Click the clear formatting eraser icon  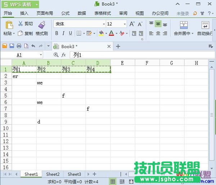point(122,33)
